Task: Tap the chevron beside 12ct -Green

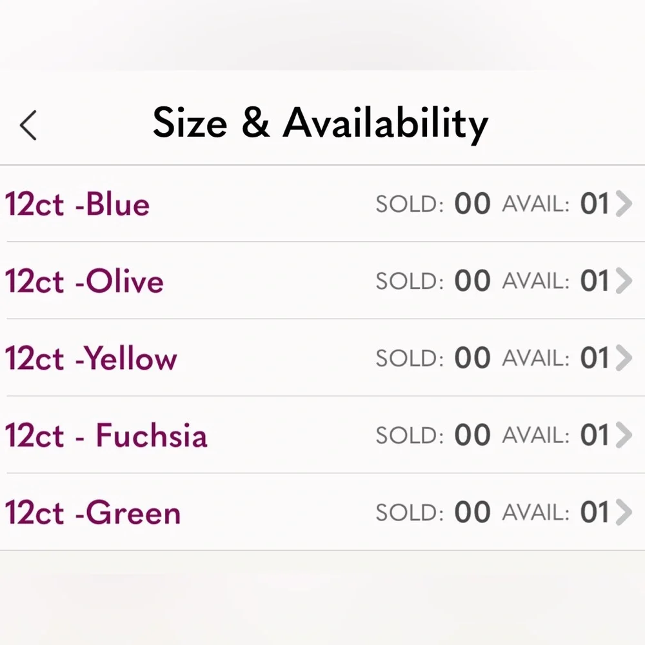Action: point(624,512)
